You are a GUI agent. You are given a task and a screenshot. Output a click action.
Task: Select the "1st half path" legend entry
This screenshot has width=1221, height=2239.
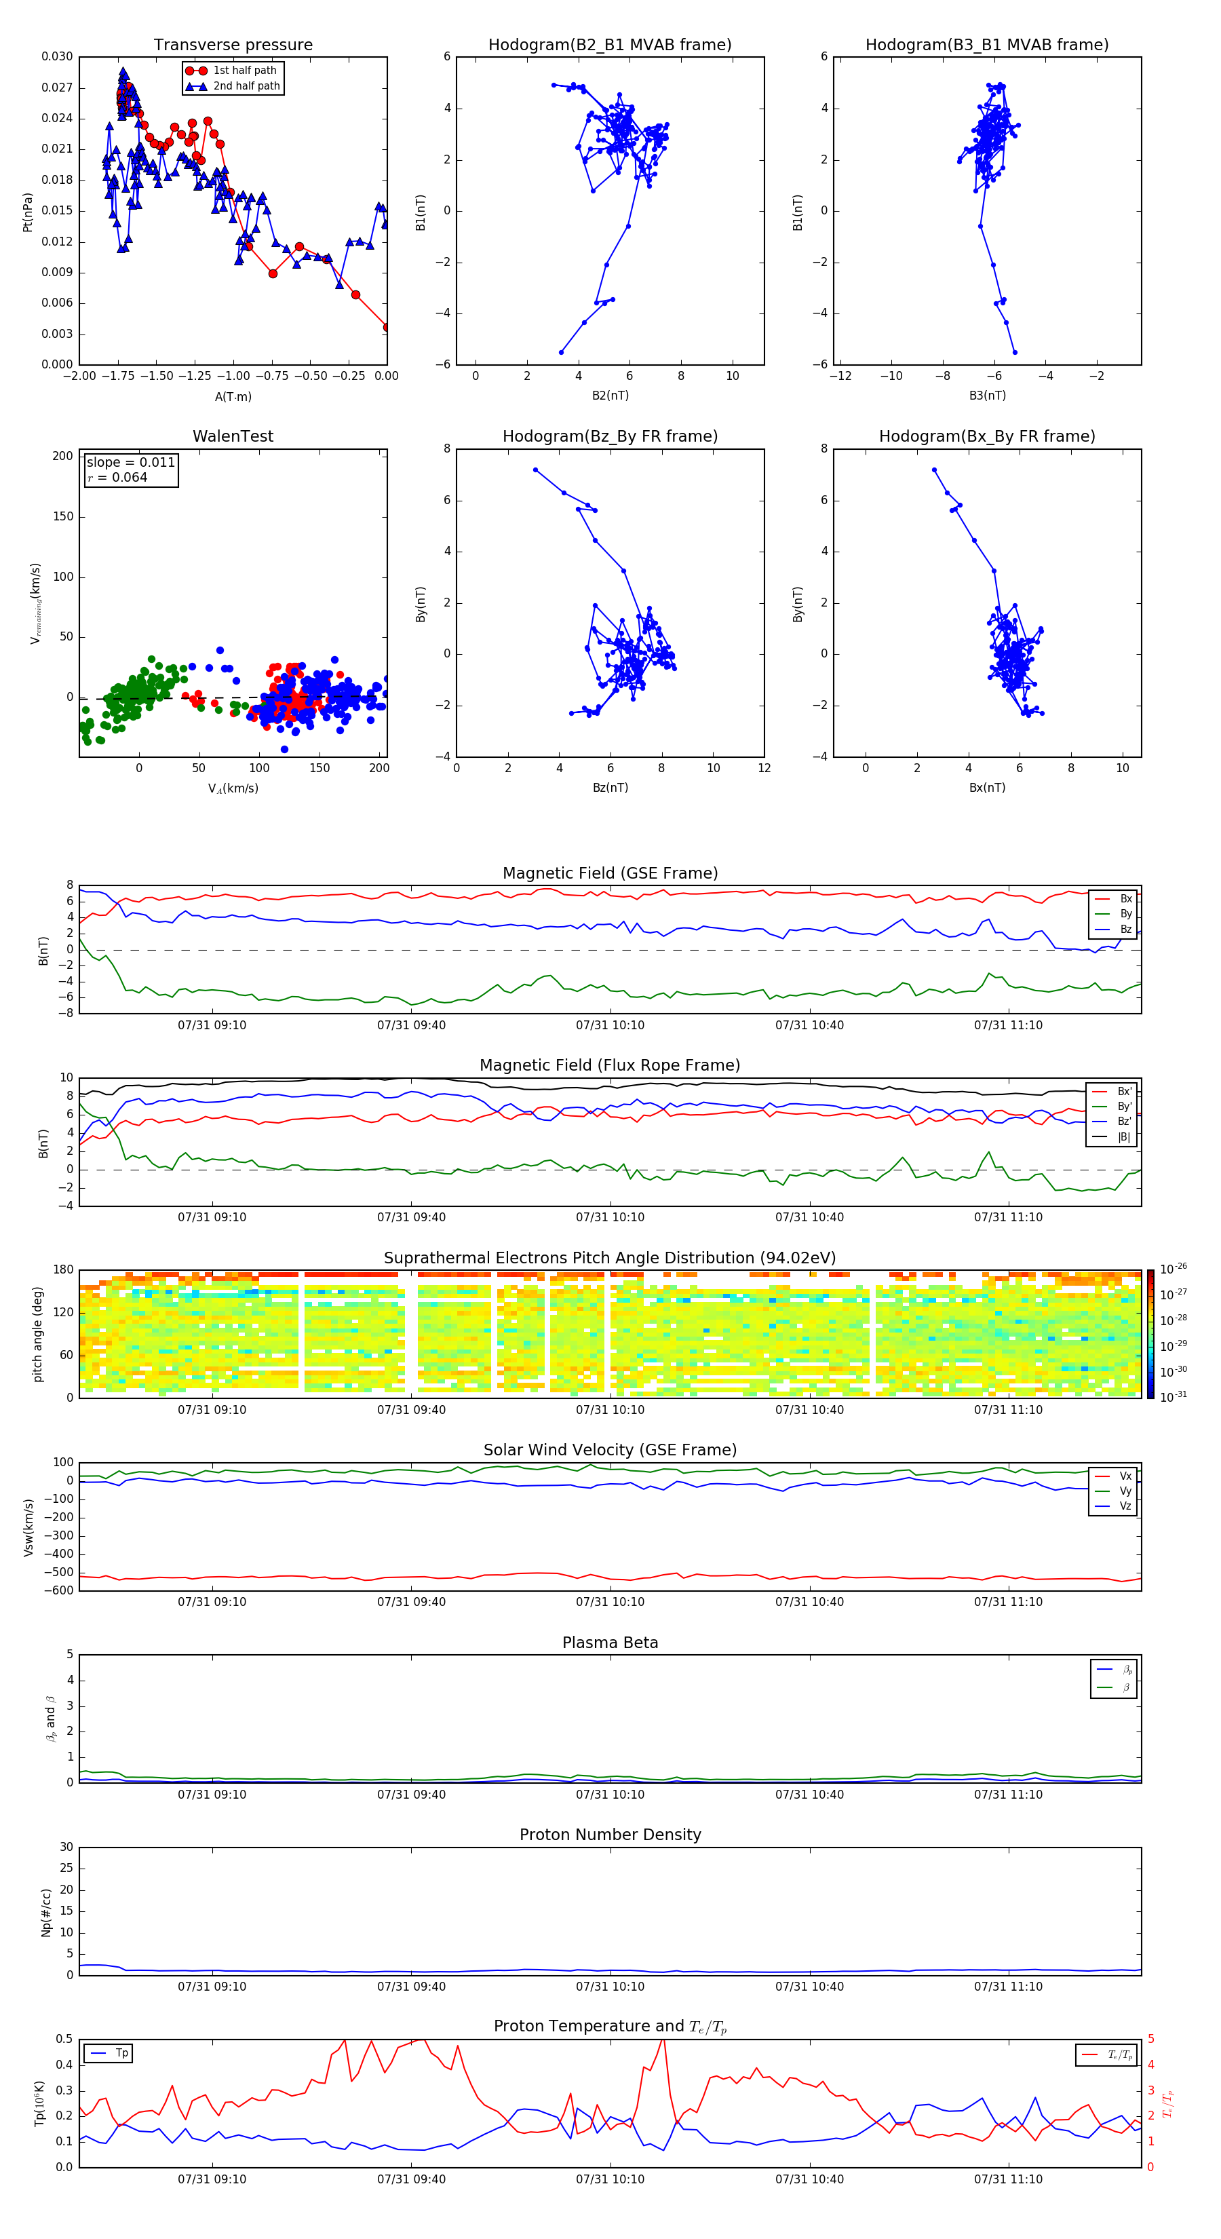pos(232,71)
